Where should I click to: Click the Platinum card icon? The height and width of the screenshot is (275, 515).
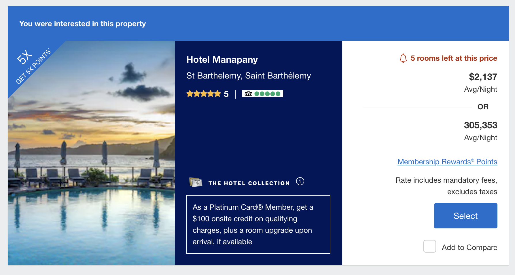tap(196, 182)
